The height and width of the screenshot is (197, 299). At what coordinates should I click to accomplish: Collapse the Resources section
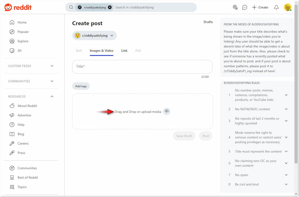(52, 96)
